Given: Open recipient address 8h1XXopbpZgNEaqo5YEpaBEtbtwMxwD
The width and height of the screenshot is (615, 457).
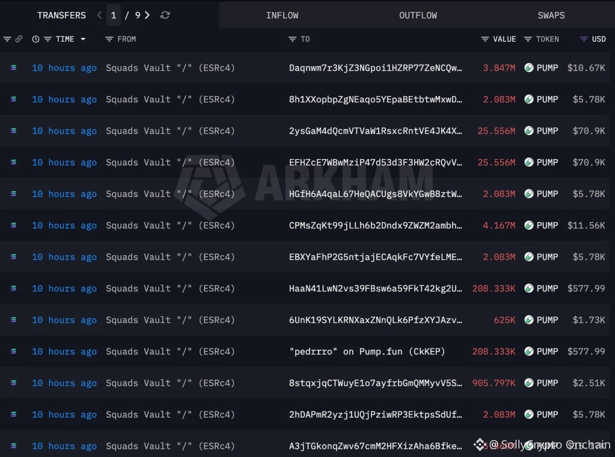Looking at the screenshot, I should [x=376, y=99].
